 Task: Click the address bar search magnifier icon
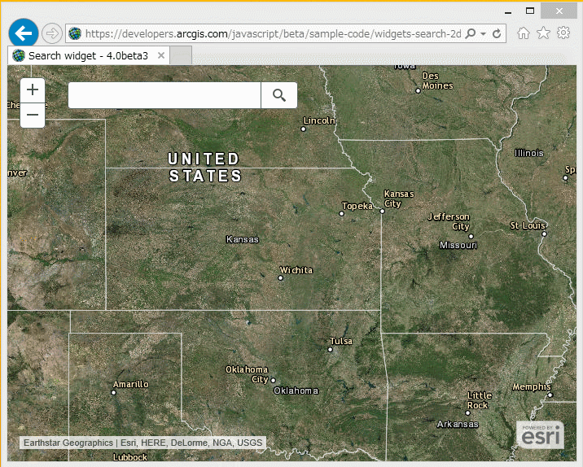[x=471, y=34]
